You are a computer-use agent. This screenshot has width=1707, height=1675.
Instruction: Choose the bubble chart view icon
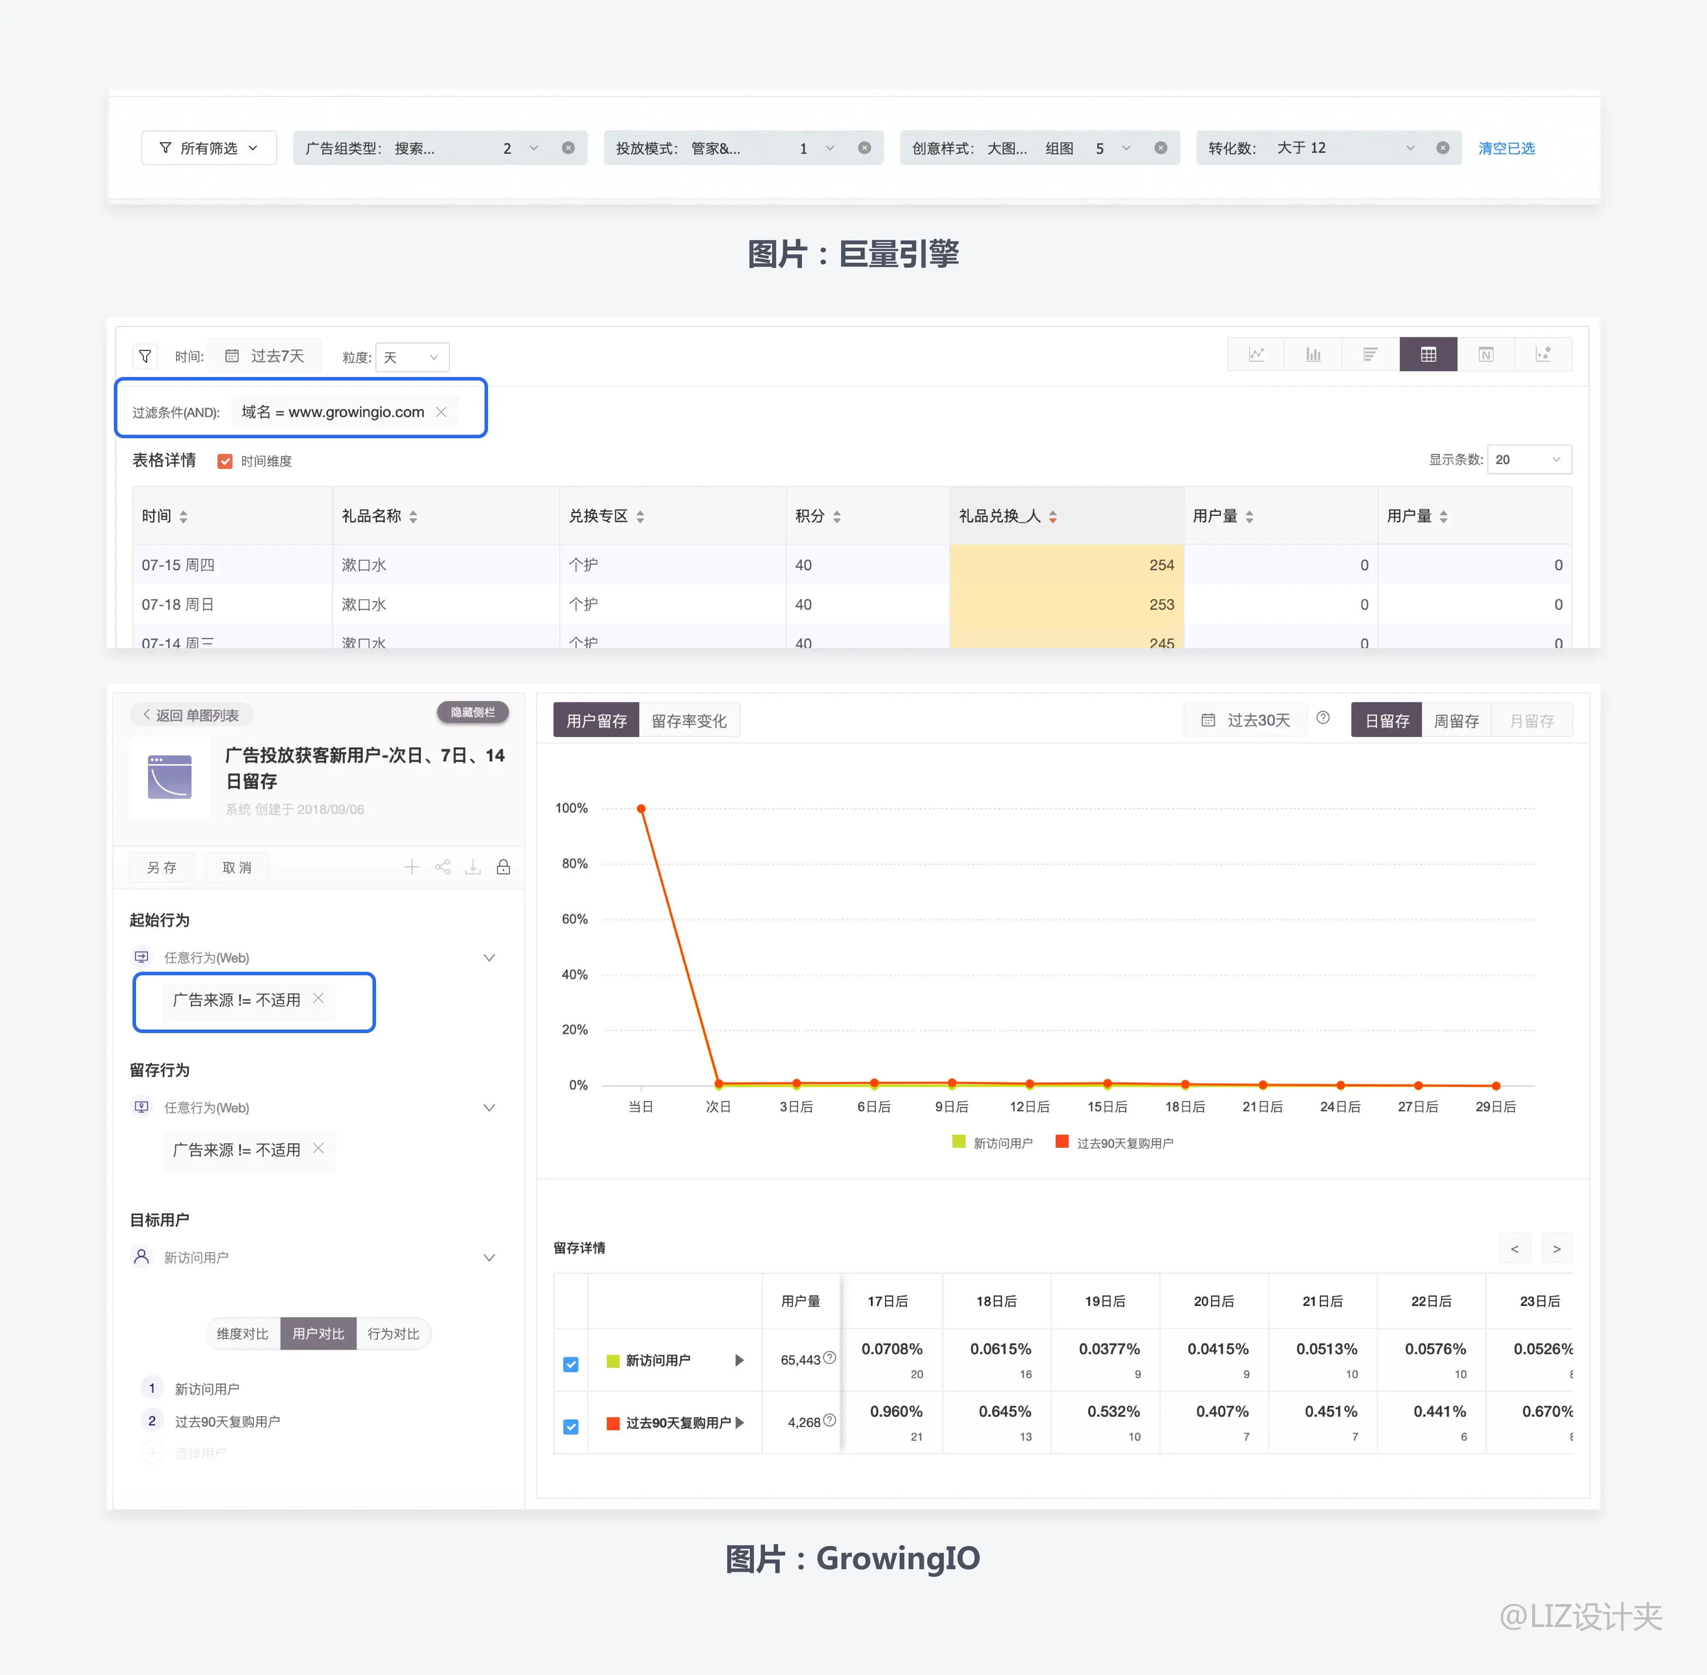pos(1543,355)
